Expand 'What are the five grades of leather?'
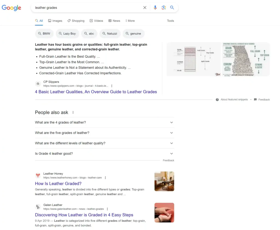The image size is (280, 230). click(104, 133)
